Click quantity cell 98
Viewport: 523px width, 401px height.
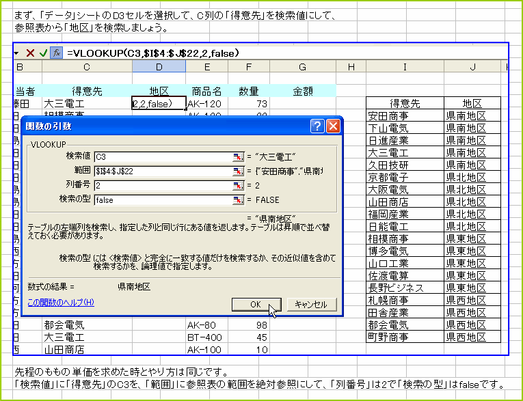(249, 325)
